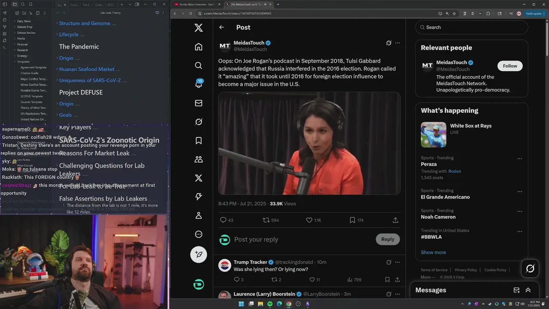Open X notifications bell with 19 badge

pyautogui.click(x=198, y=84)
